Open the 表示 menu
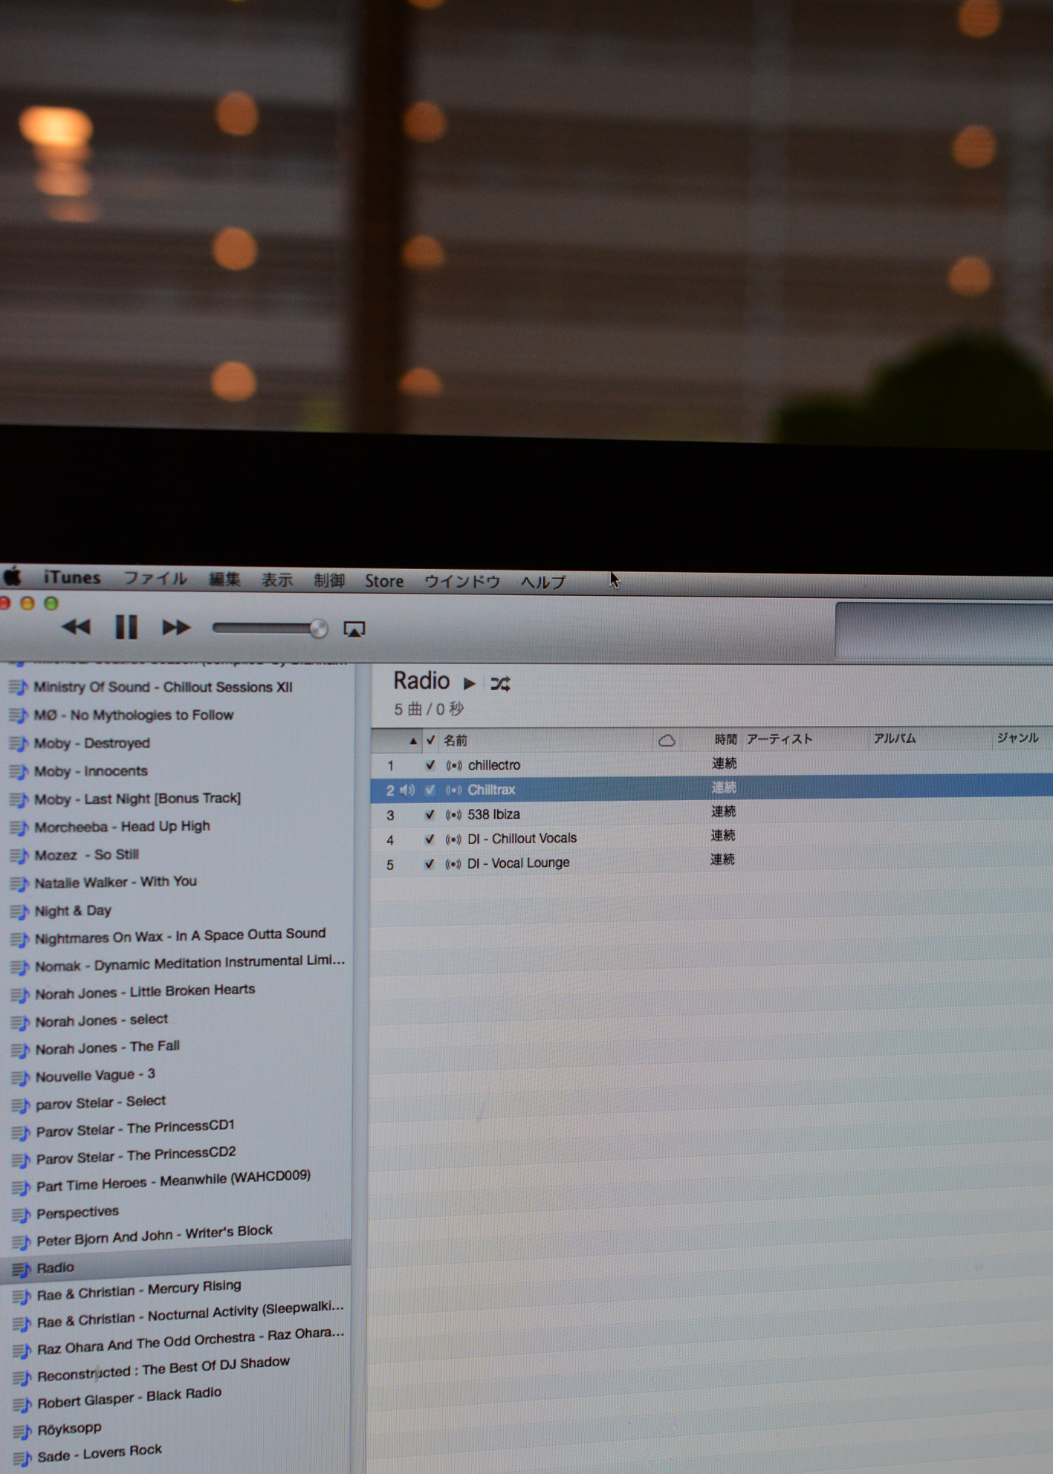This screenshot has width=1053, height=1474. [276, 579]
